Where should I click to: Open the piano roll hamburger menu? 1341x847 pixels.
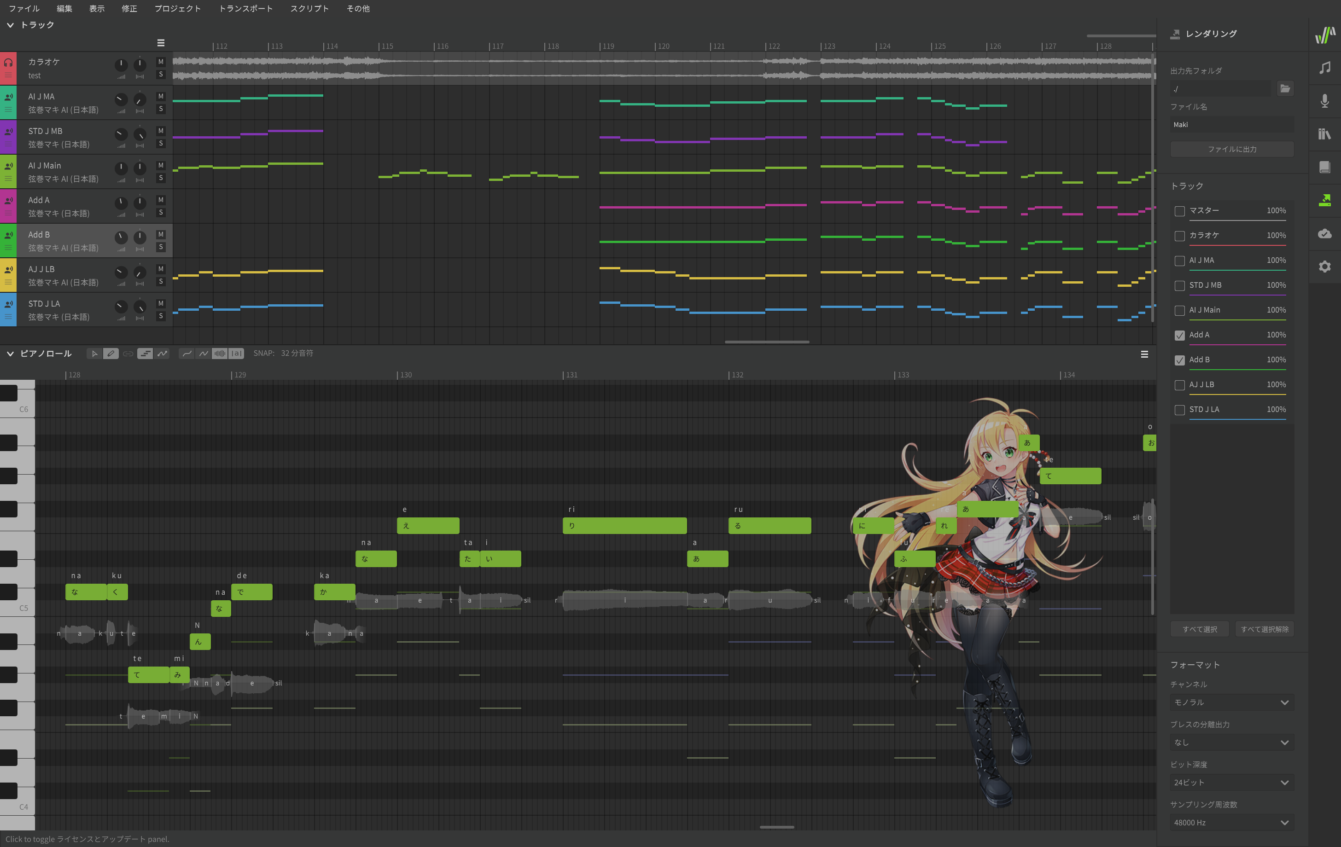pos(1144,354)
